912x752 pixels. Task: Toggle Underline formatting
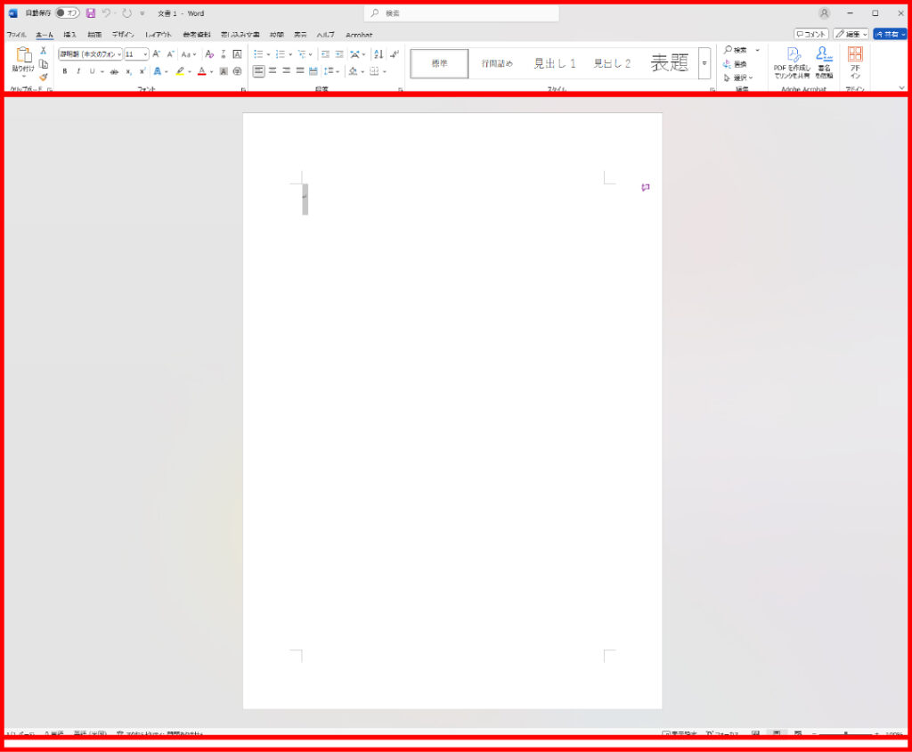pos(92,71)
